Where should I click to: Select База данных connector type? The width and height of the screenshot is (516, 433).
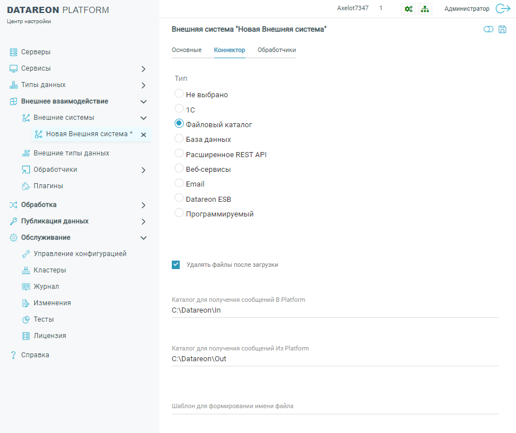pyautogui.click(x=179, y=138)
